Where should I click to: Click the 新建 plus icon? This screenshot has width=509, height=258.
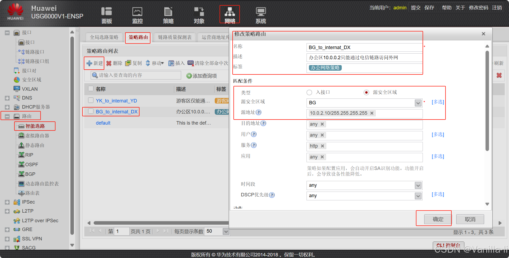(89, 63)
